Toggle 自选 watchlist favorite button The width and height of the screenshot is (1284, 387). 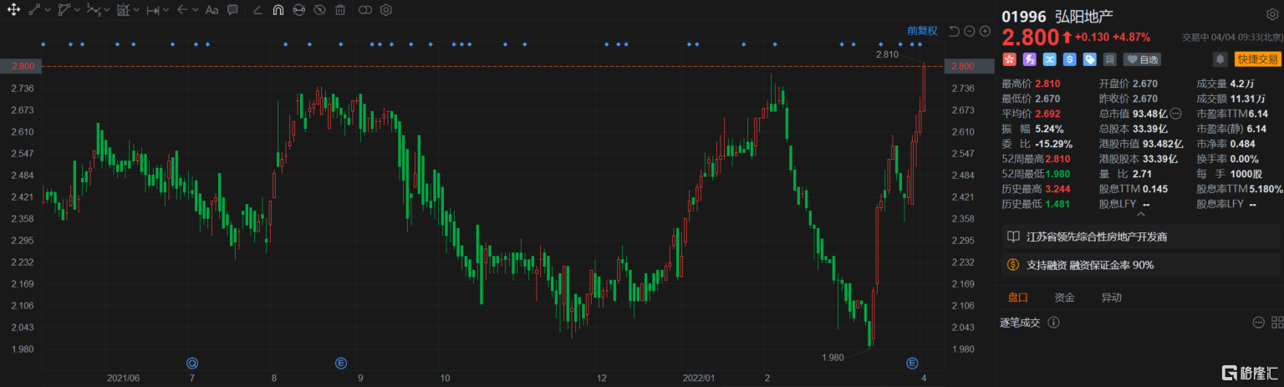tap(1143, 59)
